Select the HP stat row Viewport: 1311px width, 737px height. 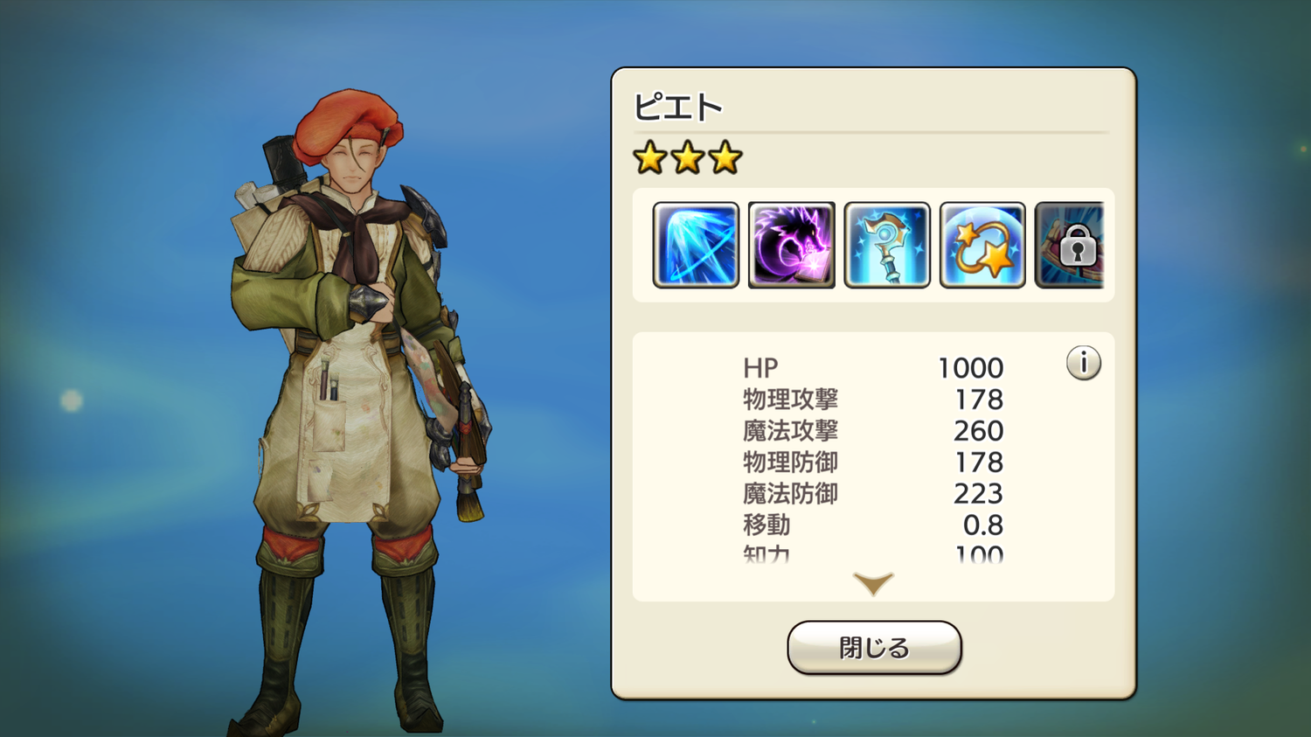point(873,368)
